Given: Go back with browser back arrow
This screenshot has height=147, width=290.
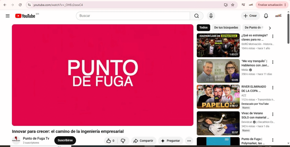Looking at the screenshot, I should [5, 5].
